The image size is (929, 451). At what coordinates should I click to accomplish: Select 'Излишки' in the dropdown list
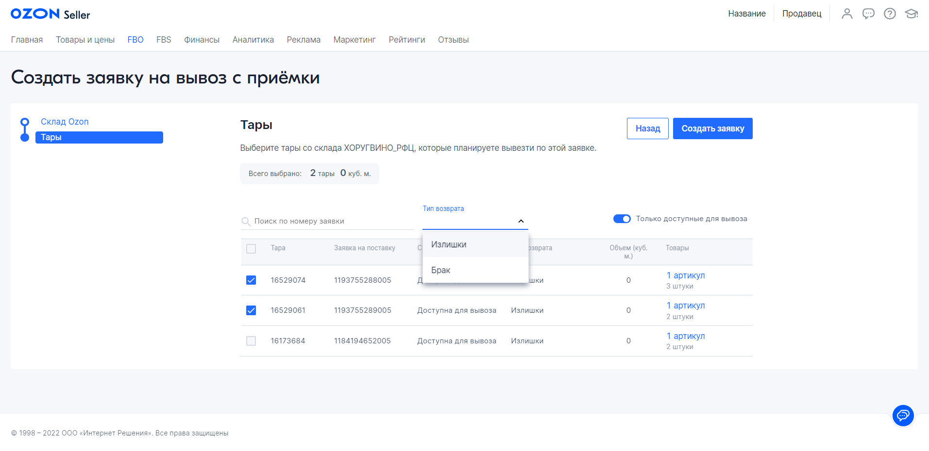pos(475,244)
